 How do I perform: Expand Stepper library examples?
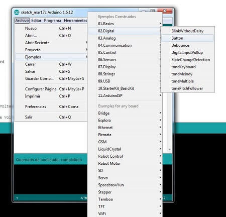(125, 192)
